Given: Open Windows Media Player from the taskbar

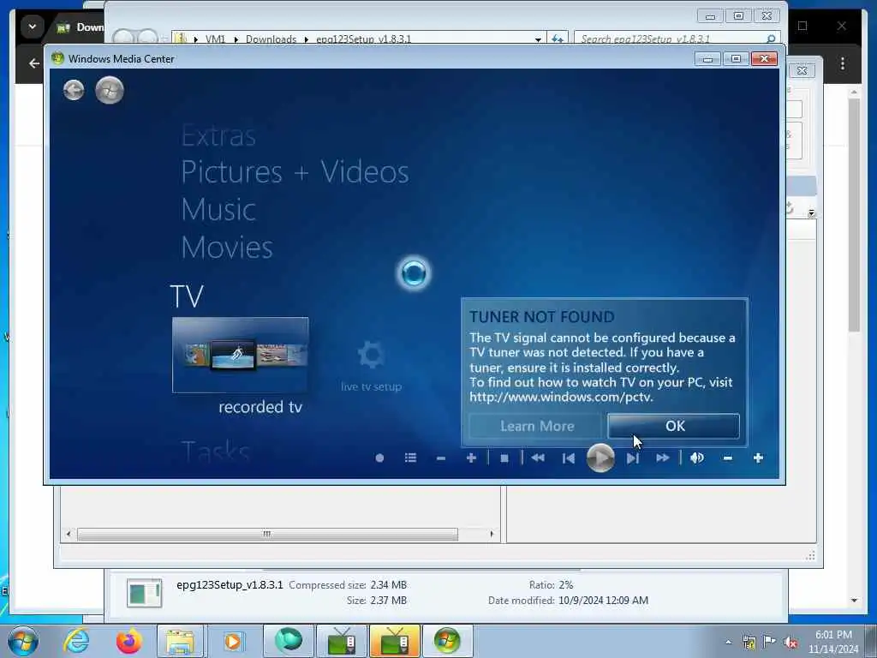Looking at the screenshot, I should [x=233, y=641].
